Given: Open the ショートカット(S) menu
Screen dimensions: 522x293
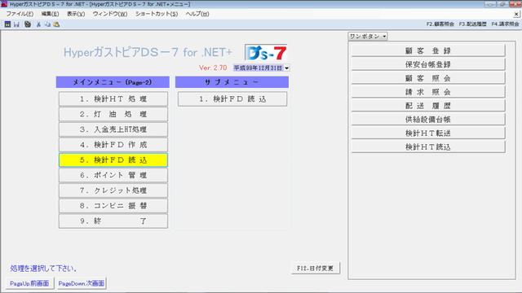Looking at the screenshot, I should 157,14.
